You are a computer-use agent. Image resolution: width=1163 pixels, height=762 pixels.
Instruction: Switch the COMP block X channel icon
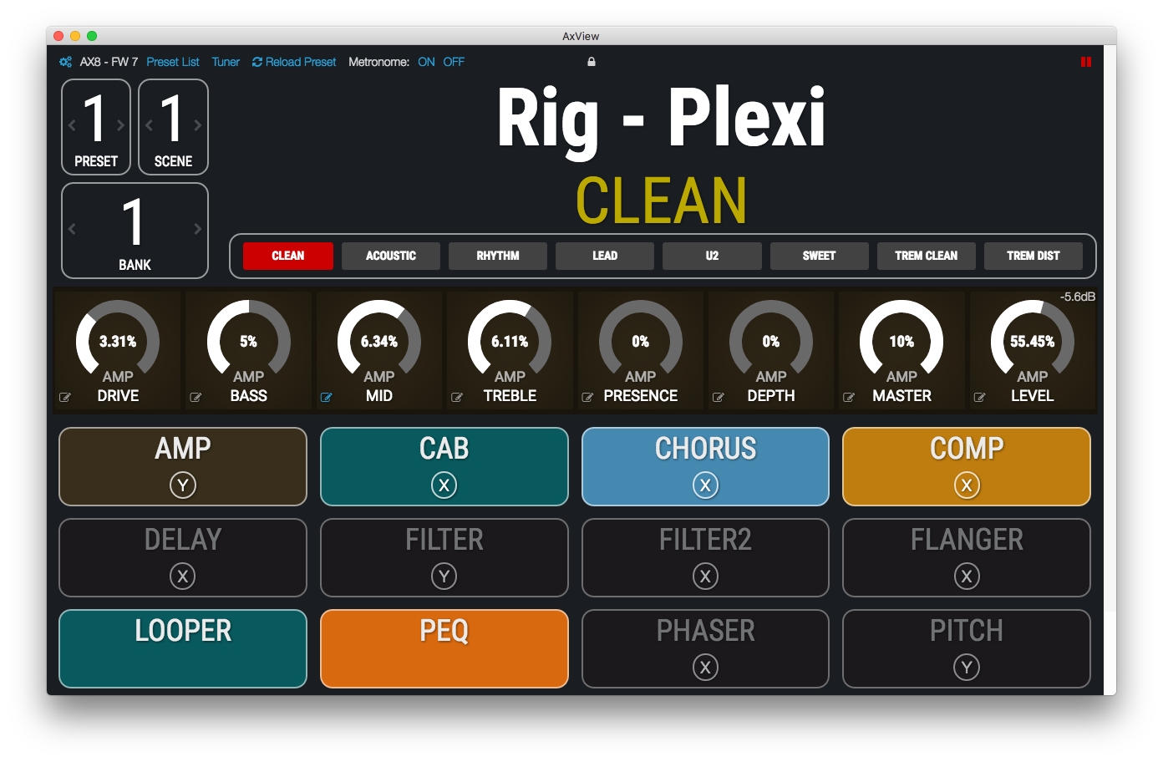(967, 485)
